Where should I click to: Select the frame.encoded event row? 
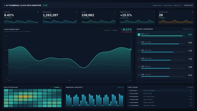[x=160, y=94]
